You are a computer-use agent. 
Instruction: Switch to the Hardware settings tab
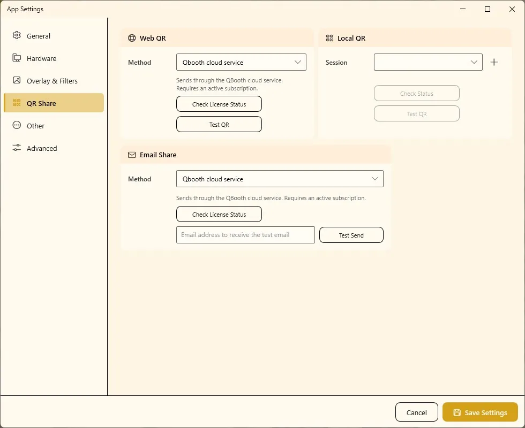click(x=54, y=58)
